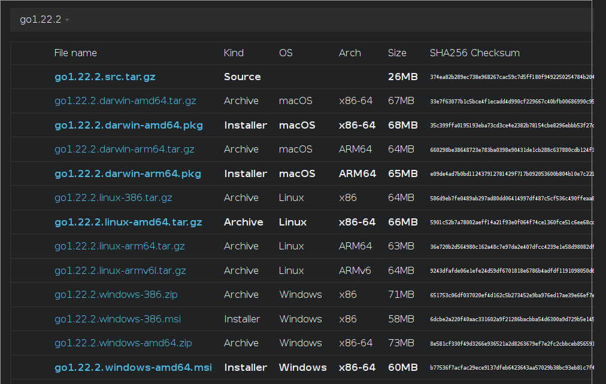Click the linux-amd64 checksum value
The width and height of the screenshot is (606, 384).
511,223
